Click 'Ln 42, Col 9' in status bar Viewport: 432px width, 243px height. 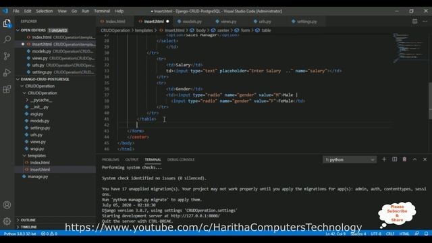(x=335, y=234)
